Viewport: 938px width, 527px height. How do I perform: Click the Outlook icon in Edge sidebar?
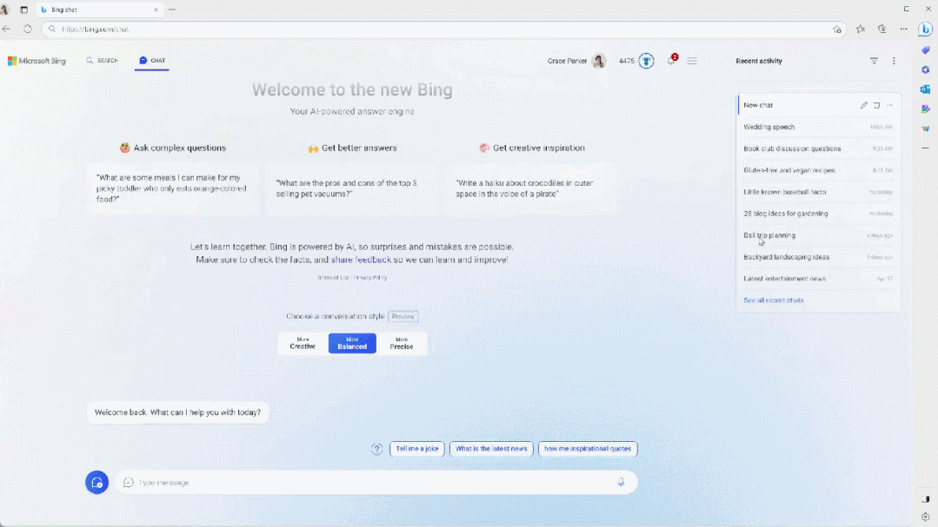coord(926,89)
